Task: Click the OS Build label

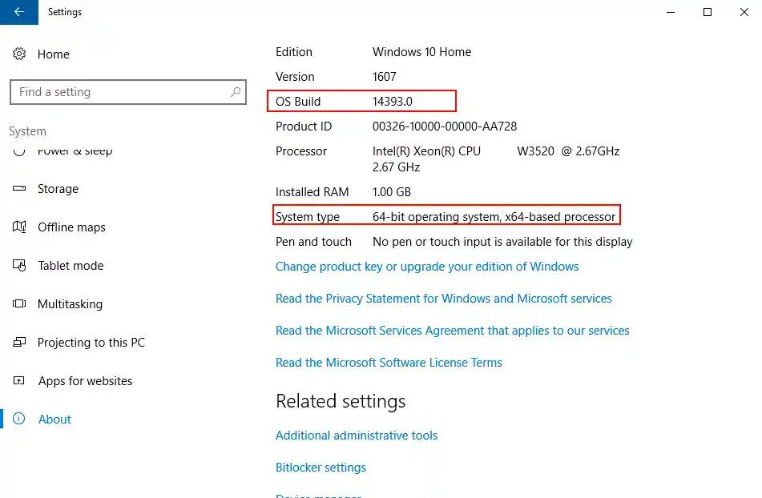Action: click(x=298, y=102)
